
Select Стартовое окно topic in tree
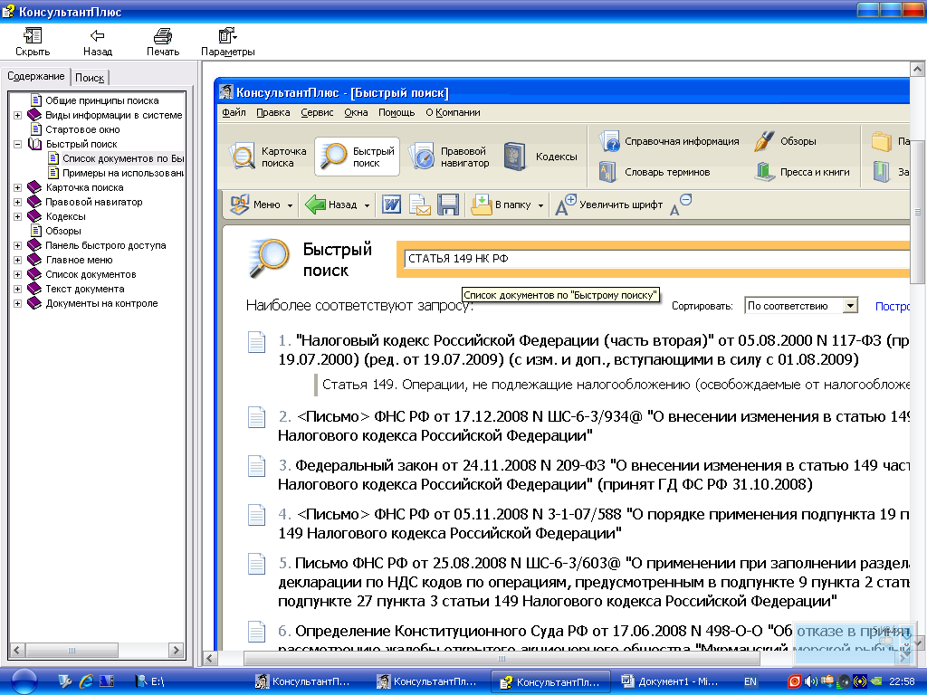click(x=82, y=129)
